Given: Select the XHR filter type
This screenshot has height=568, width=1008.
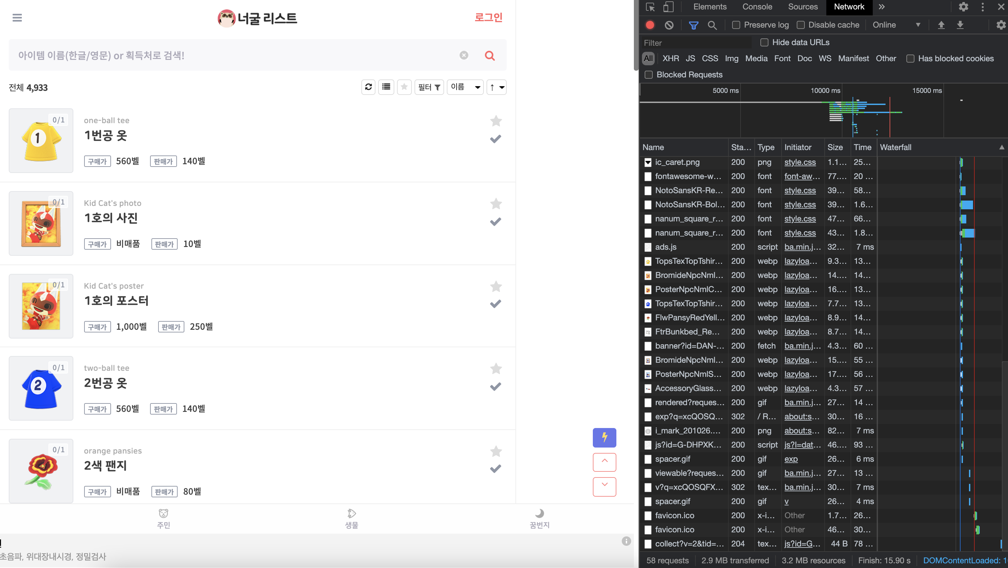Looking at the screenshot, I should [x=670, y=58].
